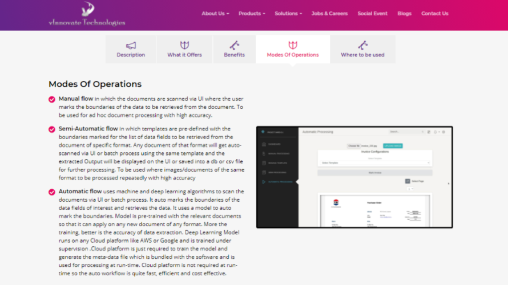
Task: Click the search field in screenshot header
Action: click(x=406, y=132)
